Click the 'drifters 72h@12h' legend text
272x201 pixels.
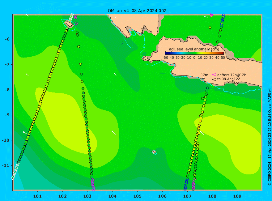(x=232, y=75)
